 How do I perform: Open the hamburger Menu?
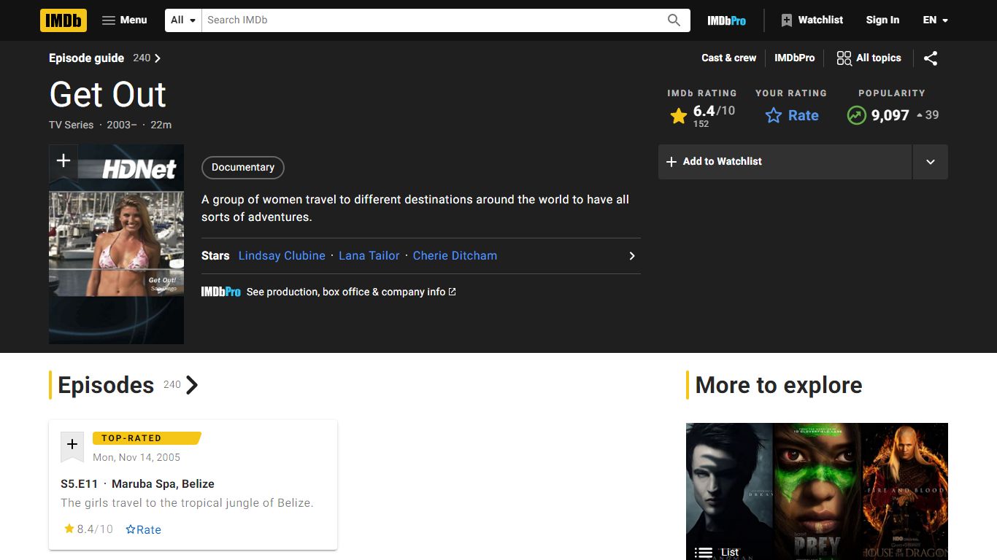click(x=124, y=20)
